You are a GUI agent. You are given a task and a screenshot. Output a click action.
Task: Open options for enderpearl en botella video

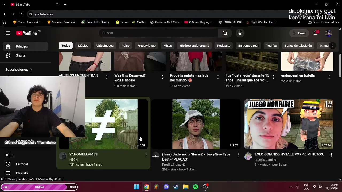(x=329, y=77)
